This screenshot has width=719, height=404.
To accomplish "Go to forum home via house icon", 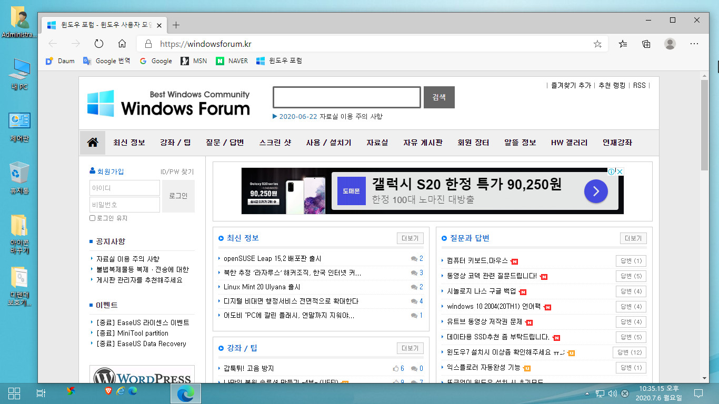I will [x=93, y=143].
